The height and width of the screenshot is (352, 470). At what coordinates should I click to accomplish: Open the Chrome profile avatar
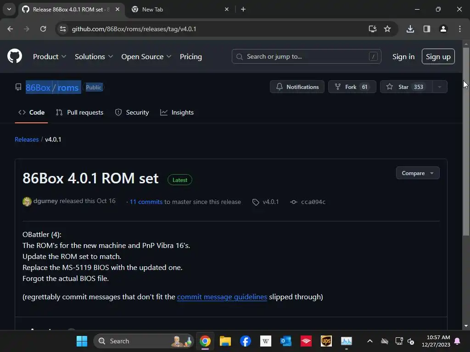(x=443, y=29)
